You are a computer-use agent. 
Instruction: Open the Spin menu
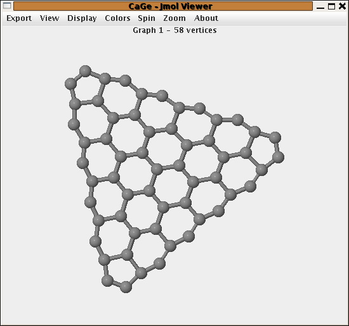point(147,18)
